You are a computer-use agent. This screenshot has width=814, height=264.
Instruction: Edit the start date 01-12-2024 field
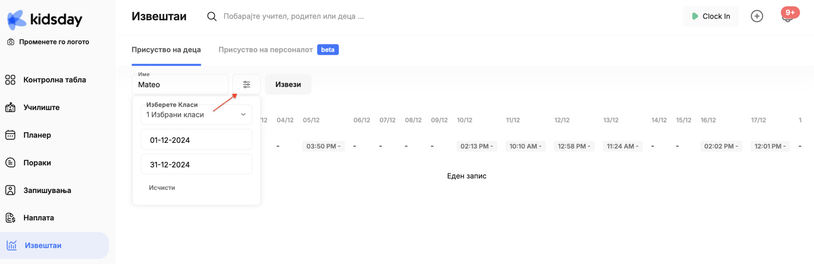coord(196,140)
